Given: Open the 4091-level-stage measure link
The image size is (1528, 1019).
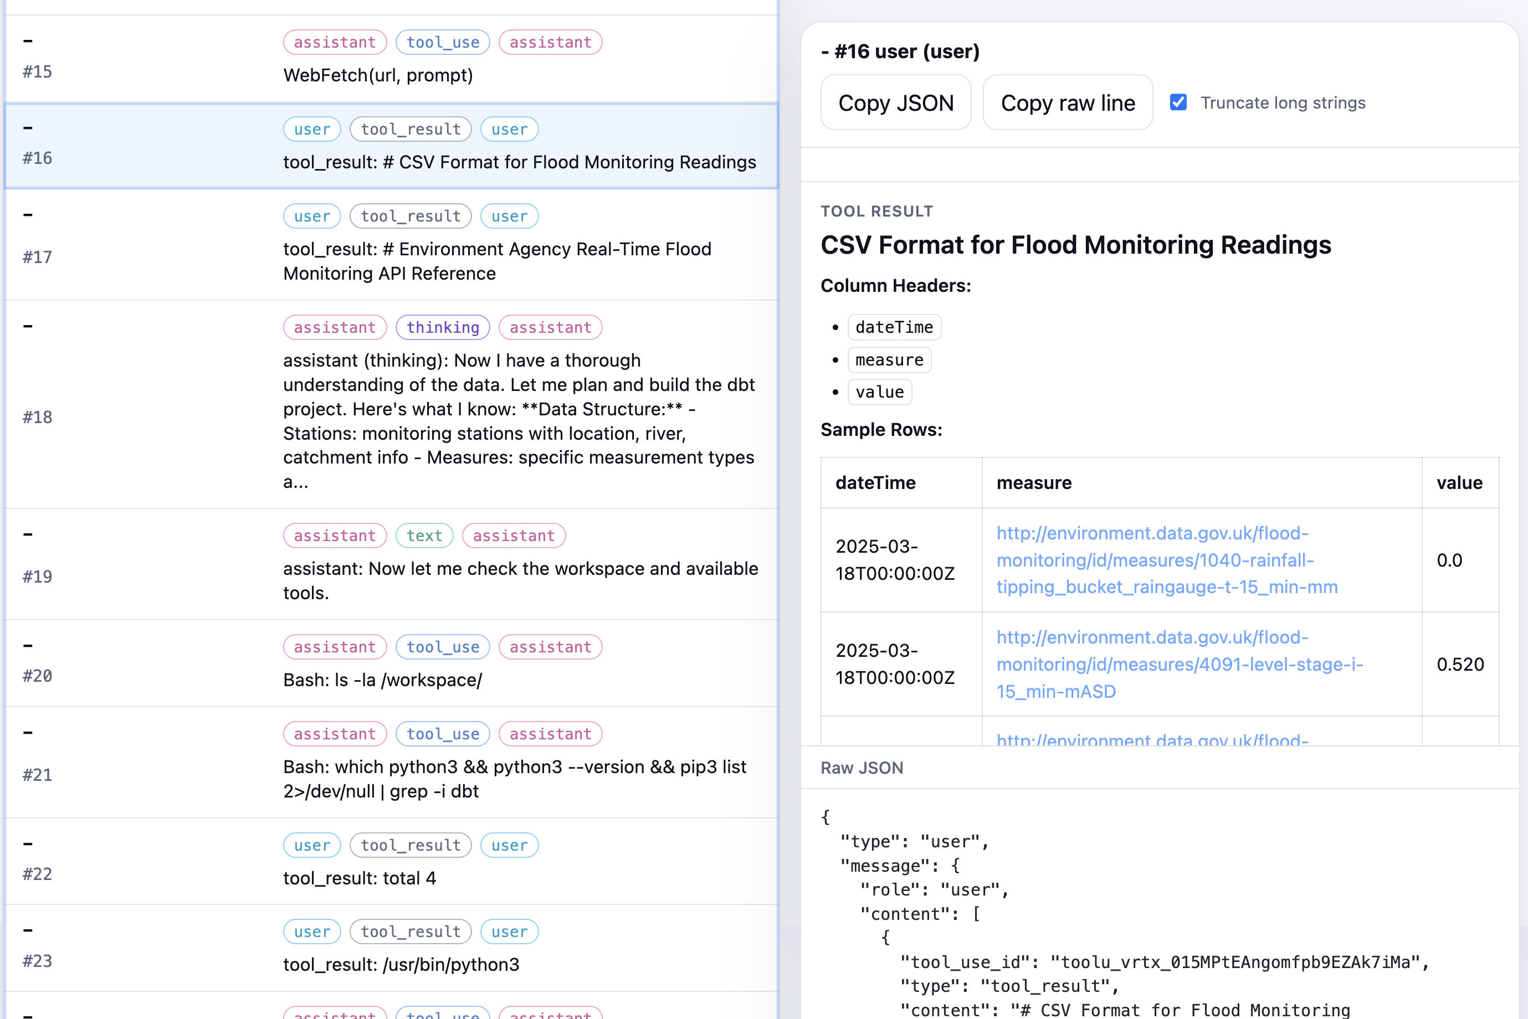Looking at the screenshot, I should (1179, 664).
